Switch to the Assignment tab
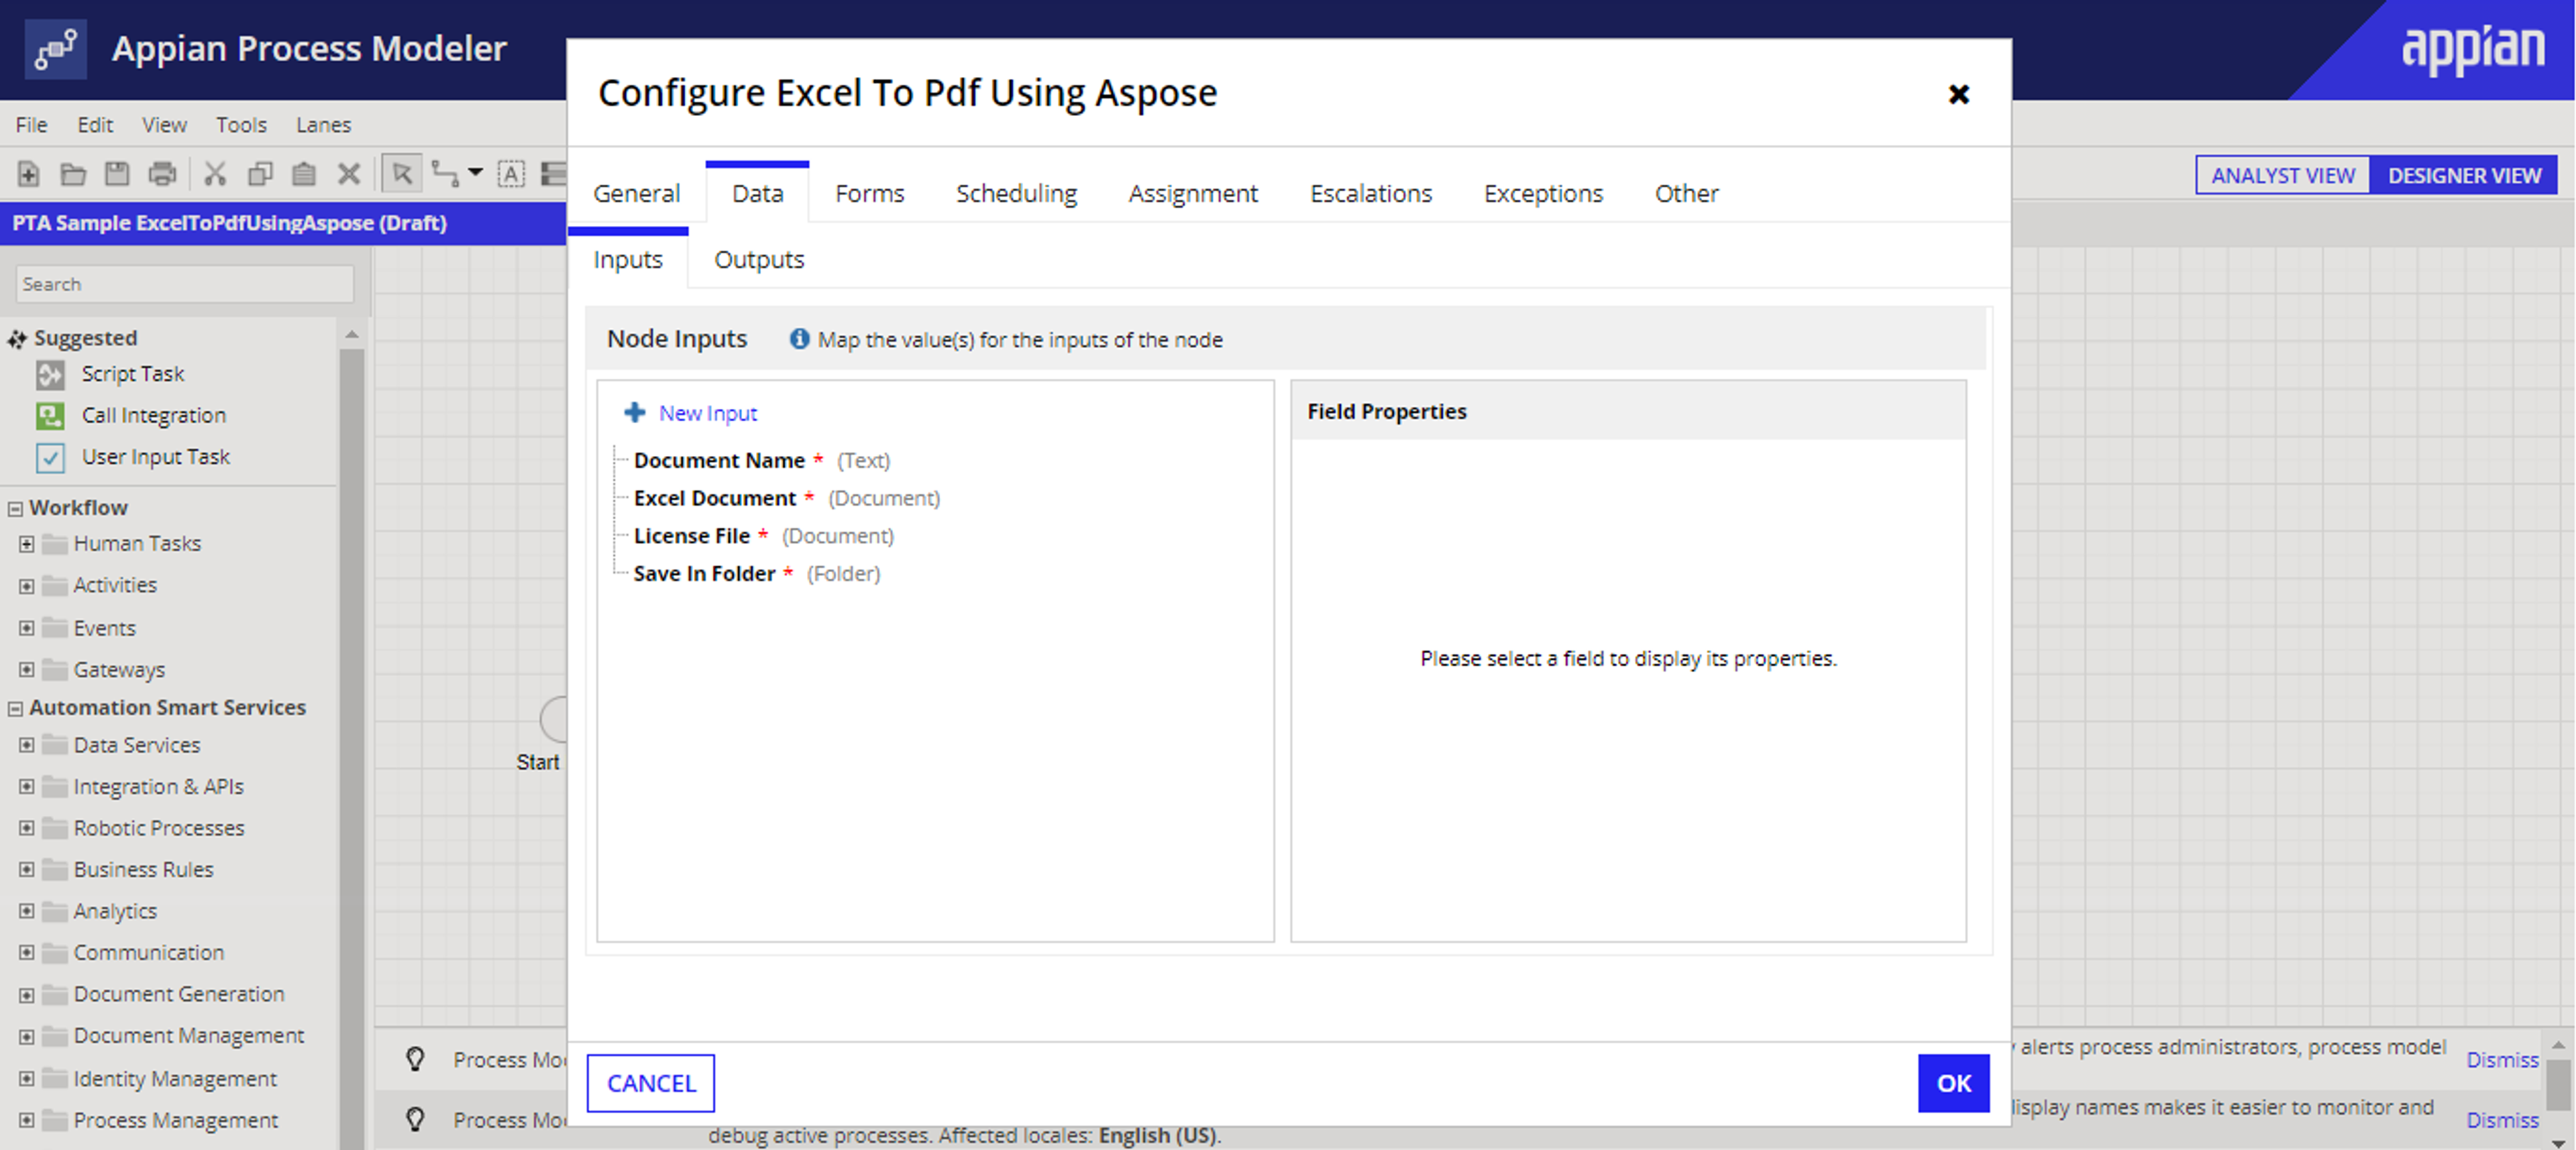This screenshot has width=2576, height=1150. (x=1193, y=193)
